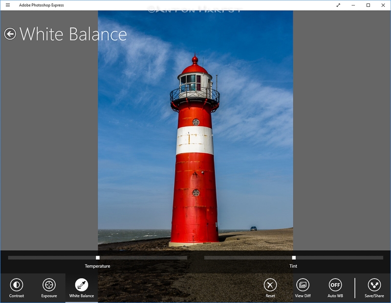This screenshot has height=303, width=391.
Task: Close the Adobe Photoshop Express window
Action: [383, 5]
